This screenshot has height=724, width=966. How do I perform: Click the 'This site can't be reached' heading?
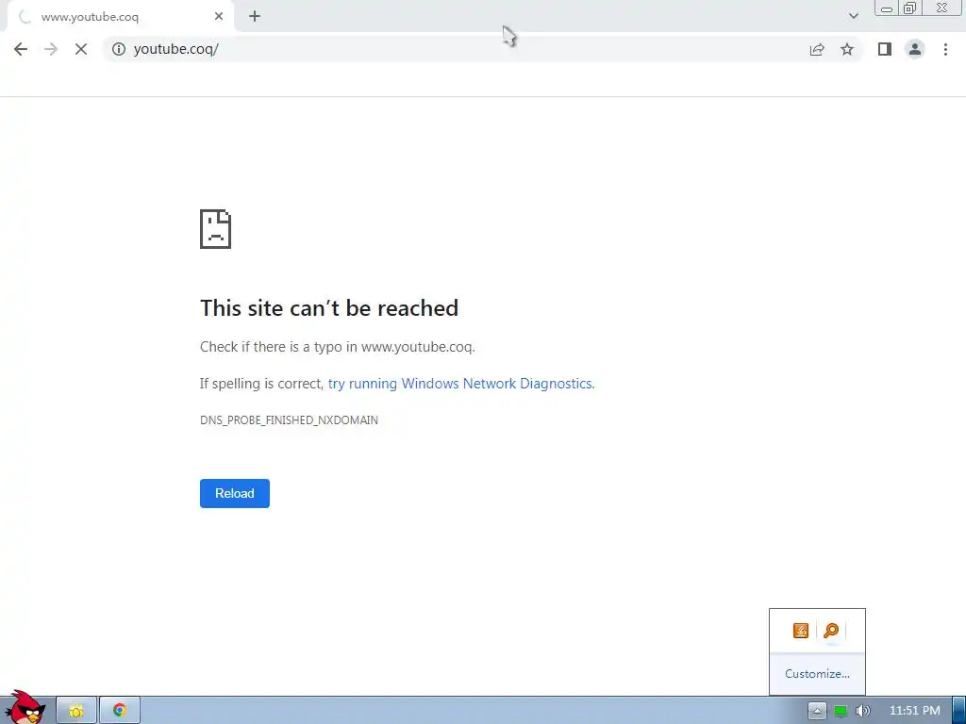[329, 308]
